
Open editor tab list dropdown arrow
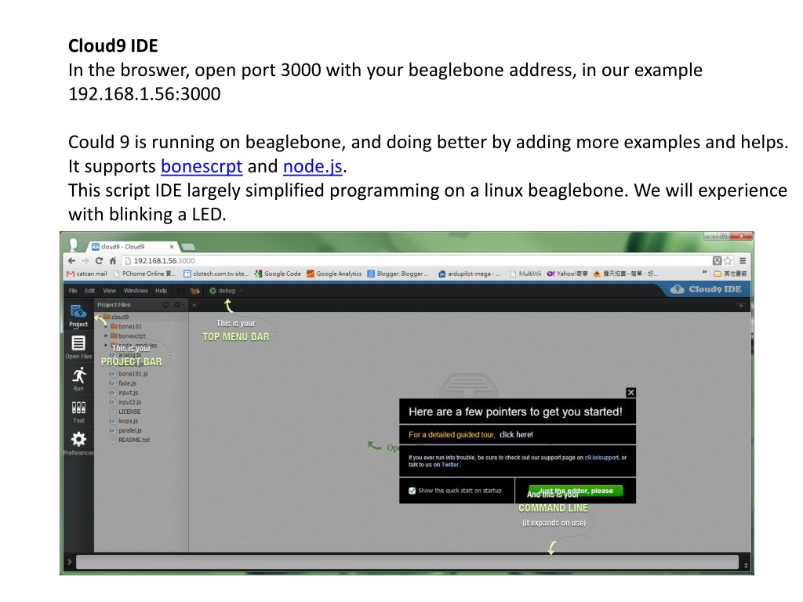click(x=194, y=306)
